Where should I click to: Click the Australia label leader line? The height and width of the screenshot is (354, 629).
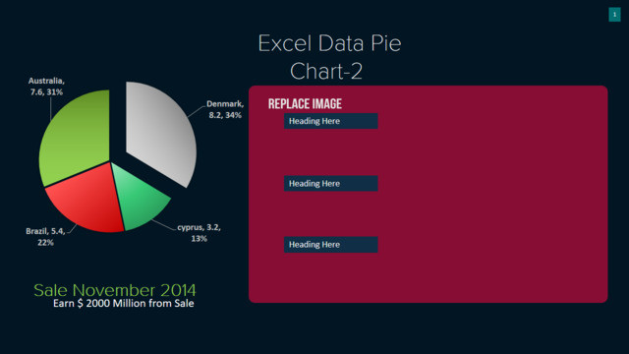[50, 108]
